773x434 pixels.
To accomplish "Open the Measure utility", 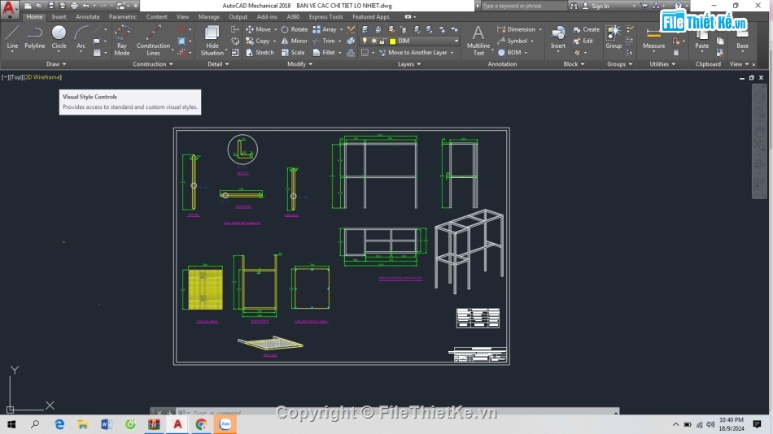I will [653, 38].
